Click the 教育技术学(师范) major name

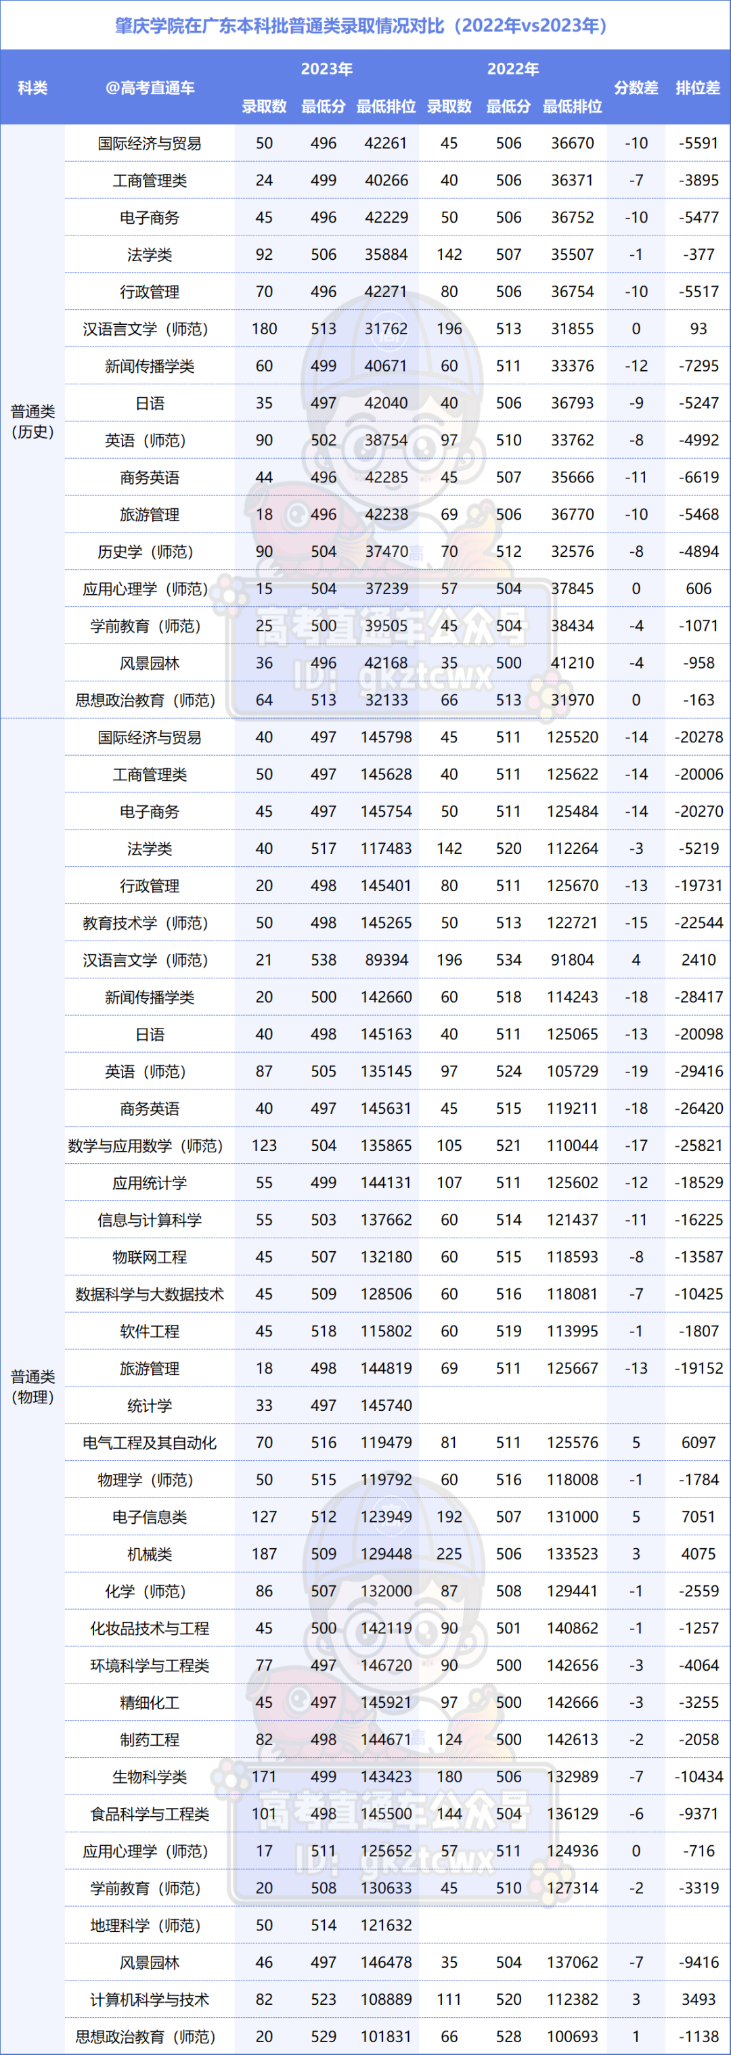150,923
